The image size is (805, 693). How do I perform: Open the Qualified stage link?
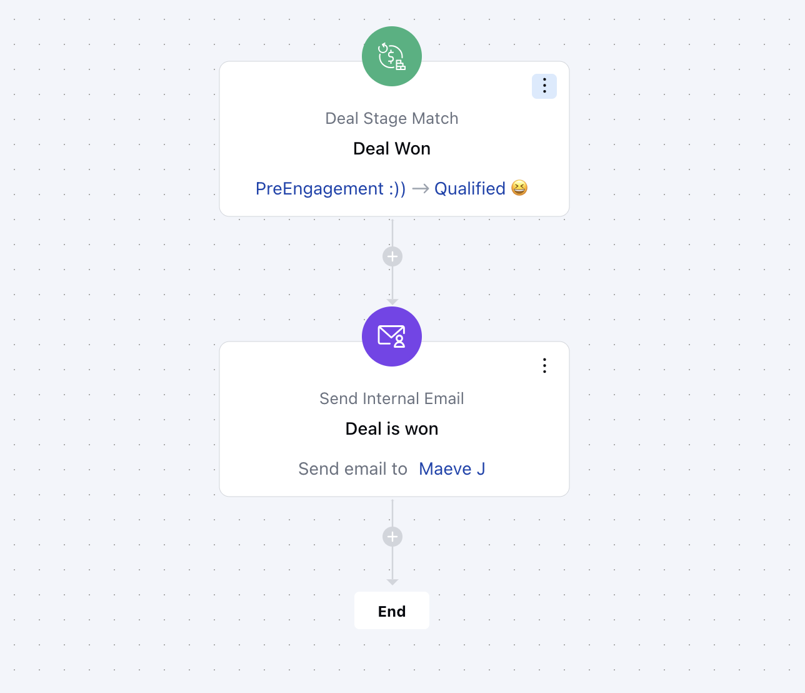coord(470,188)
